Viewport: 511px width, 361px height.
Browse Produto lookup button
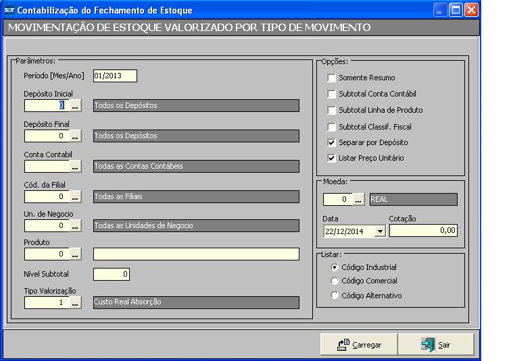pos(75,254)
